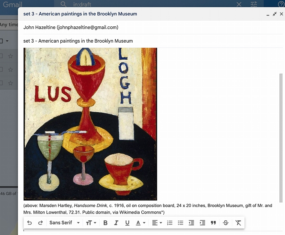Toggle bold formatting

click(105, 223)
